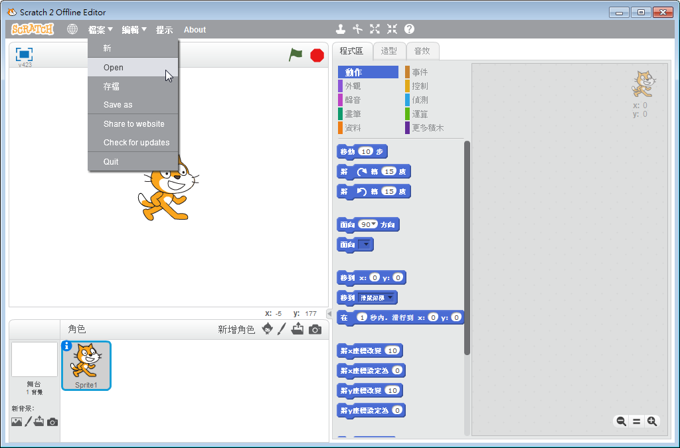Select the duplicate stamp tool
Viewport: 680px width, 448px height.
(341, 29)
